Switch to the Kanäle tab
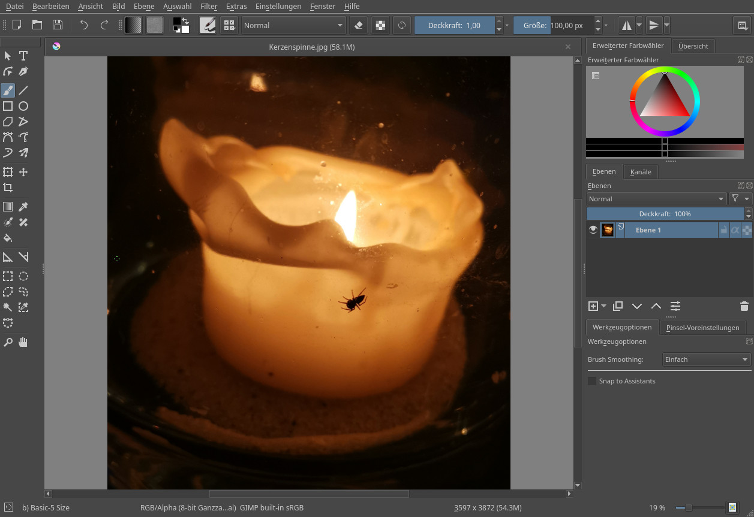Viewport: 754px width, 517px height. coord(641,172)
